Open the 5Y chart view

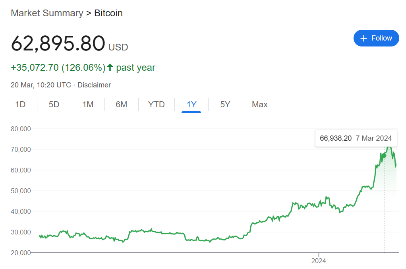click(225, 105)
